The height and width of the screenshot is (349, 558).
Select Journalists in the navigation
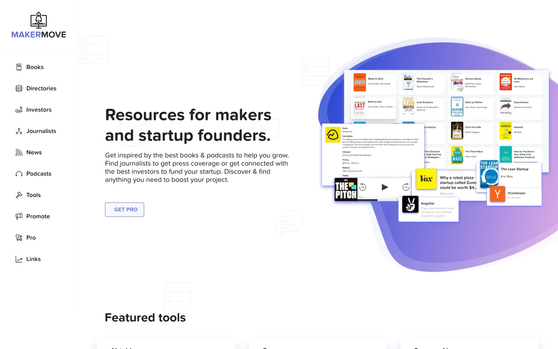[x=41, y=131]
